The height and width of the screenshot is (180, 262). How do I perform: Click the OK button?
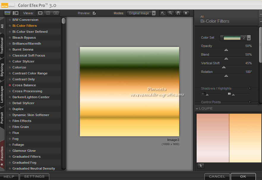click(x=243, y=176)
